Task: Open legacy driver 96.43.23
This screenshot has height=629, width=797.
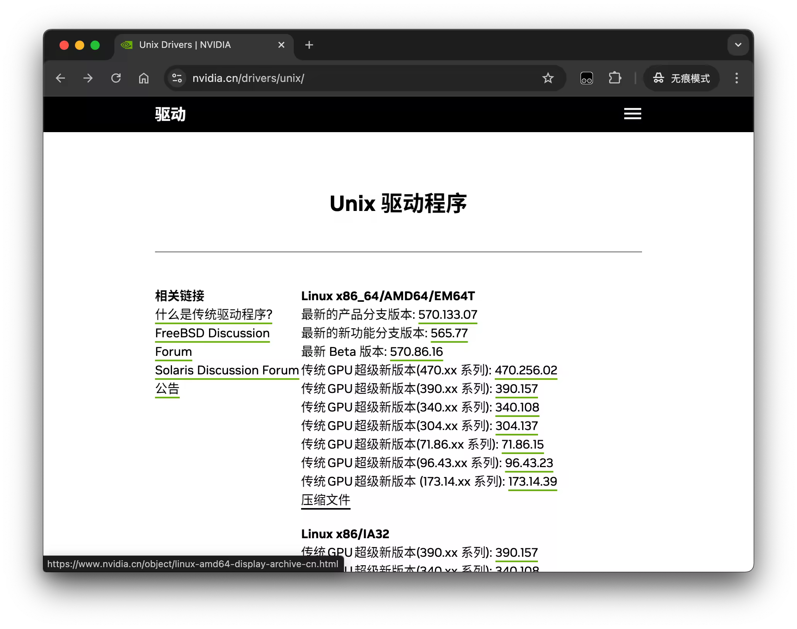Action: tap(529, 463)
